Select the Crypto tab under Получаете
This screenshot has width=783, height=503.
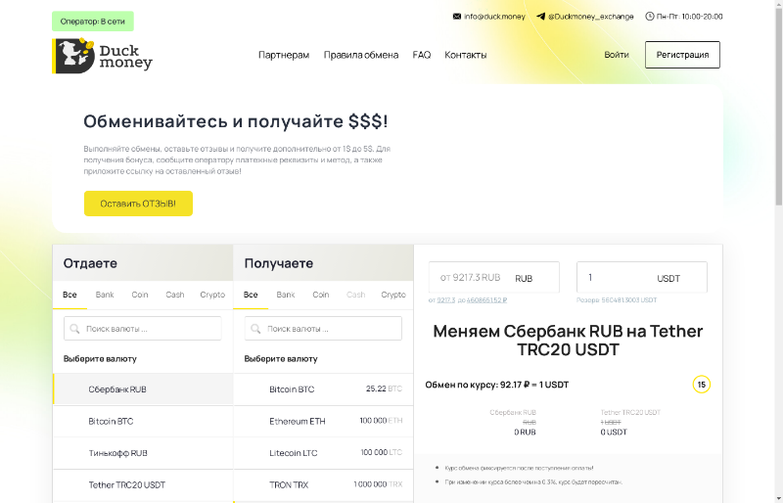pos(393,295)
